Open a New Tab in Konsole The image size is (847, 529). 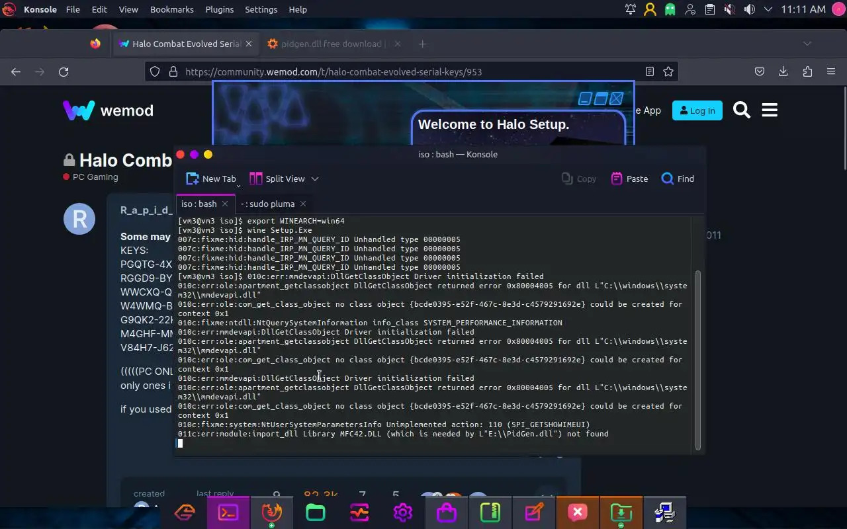(x=211, y=179)
